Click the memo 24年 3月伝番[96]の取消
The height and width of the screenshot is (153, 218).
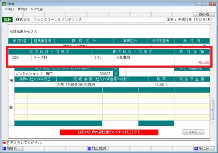(76, 84)
